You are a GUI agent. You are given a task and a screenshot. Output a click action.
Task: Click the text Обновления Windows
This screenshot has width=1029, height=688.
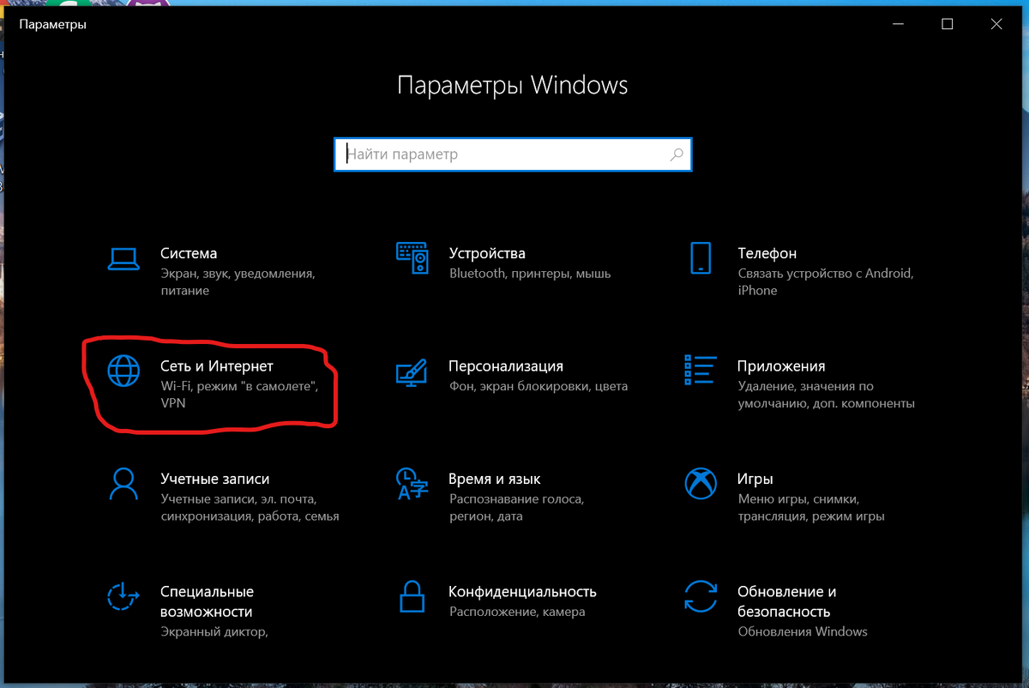[803, 631]
